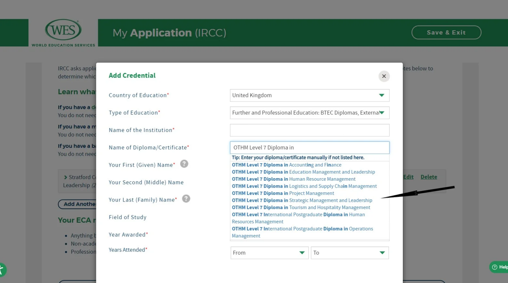Click Save & Exit button

point(446,32)
